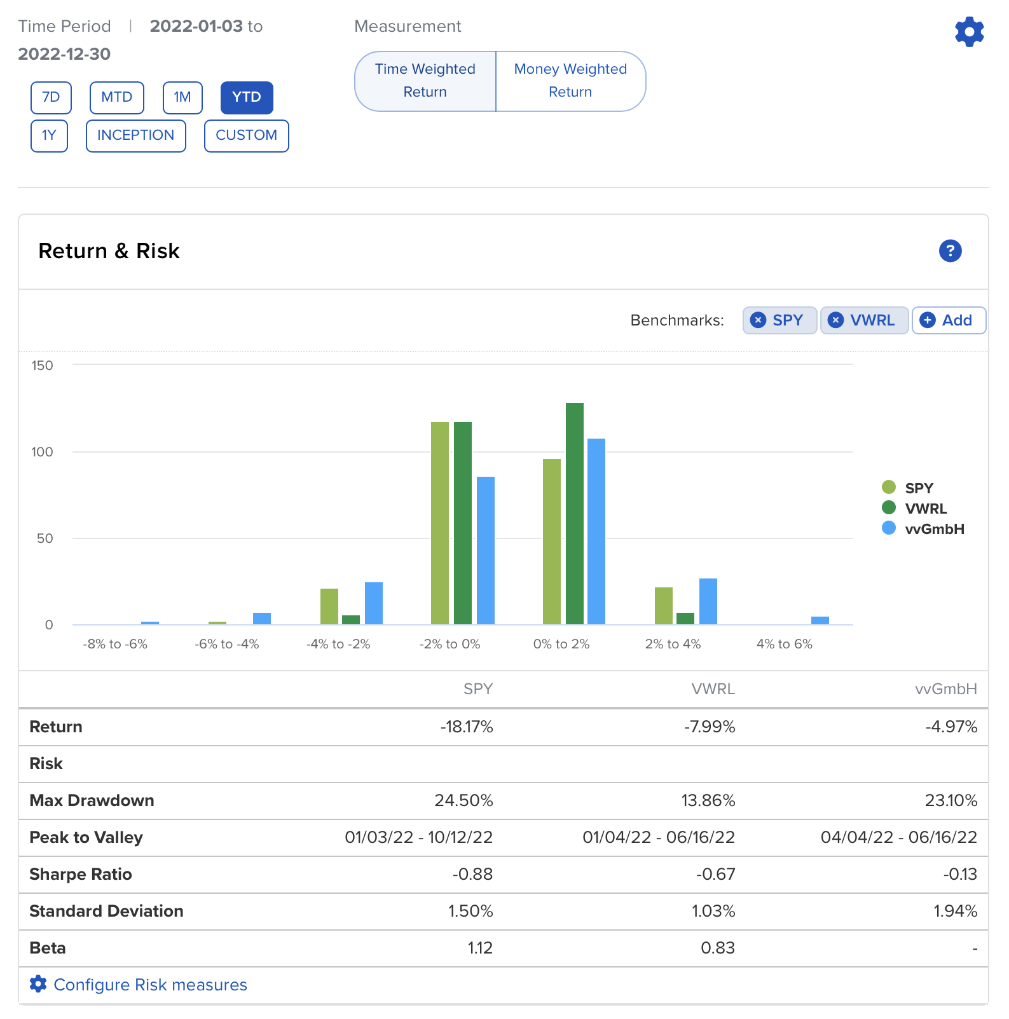Click the Peak to Valley row label

86,837
